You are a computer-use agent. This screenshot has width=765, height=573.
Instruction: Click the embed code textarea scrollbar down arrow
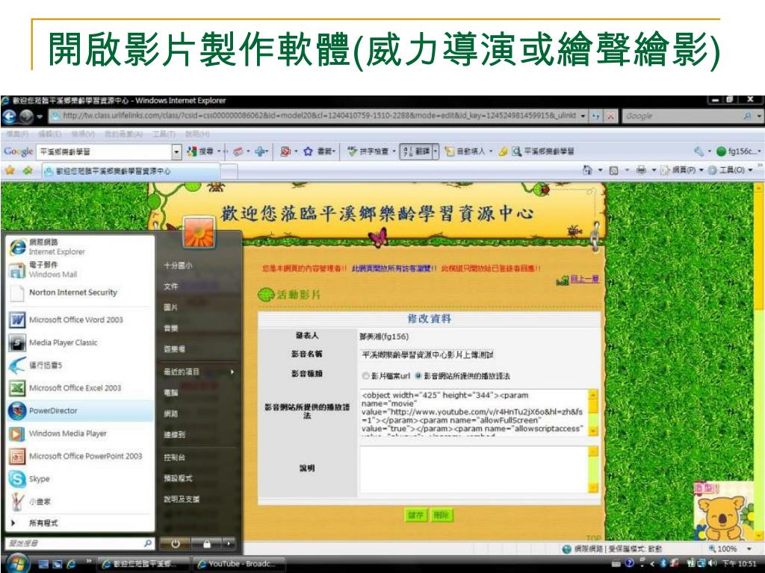(x=593, y=430)
